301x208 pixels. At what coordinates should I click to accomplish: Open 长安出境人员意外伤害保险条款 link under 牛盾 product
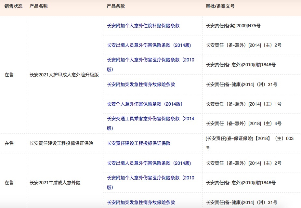[x=149, y=163]
